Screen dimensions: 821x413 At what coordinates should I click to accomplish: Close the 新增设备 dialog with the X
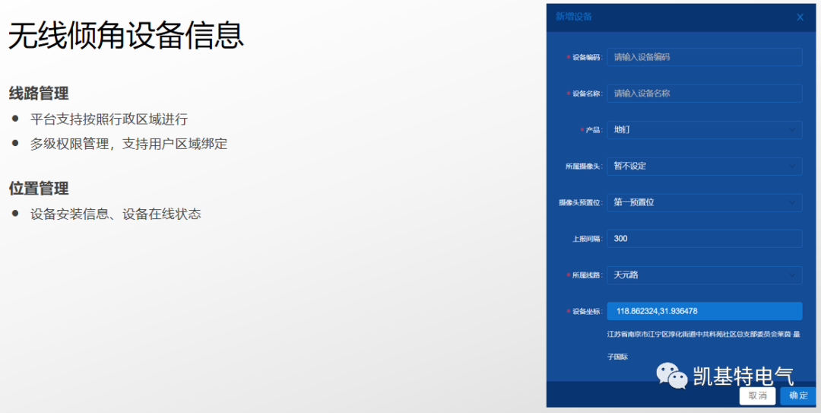pyautogui.click(x=800, y=17)
